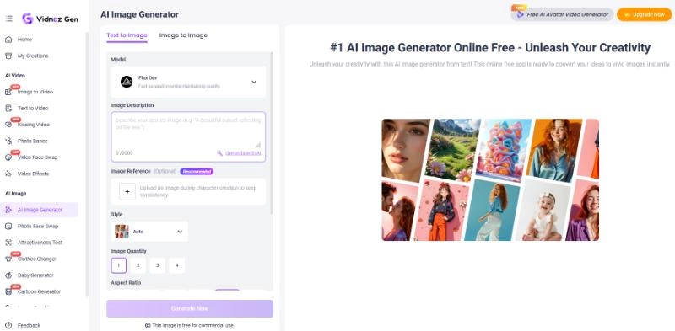675x331 pixels.
Task: Click the Feedback link
Action: click(x=29, y=325)
